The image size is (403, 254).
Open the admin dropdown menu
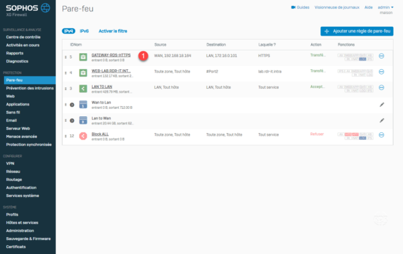386,7
